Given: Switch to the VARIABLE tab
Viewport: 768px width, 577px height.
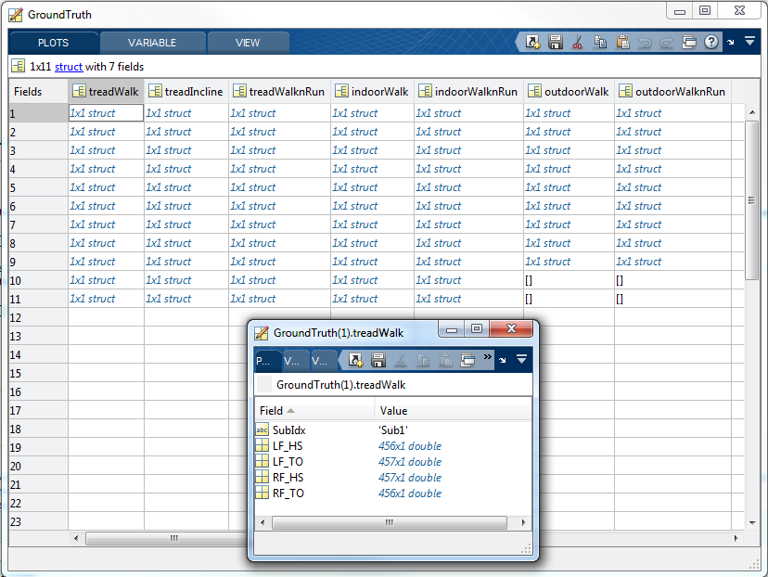Looking at the screenshot, I should pyautogui.click(x=152, y=43).
